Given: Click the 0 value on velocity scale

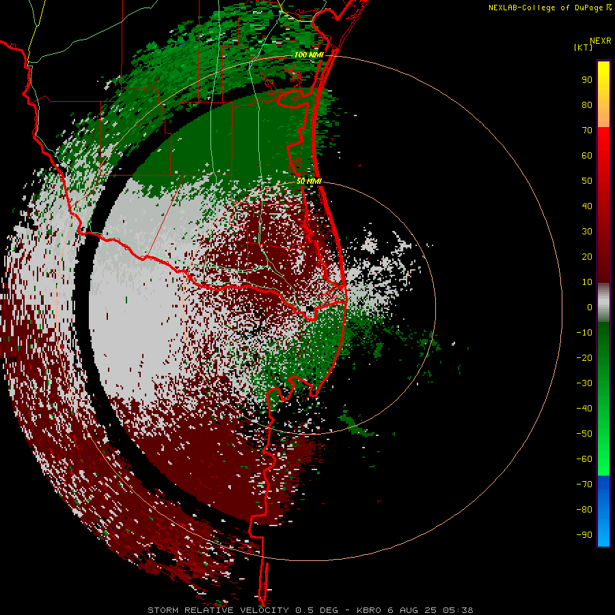Looking at the screenshot, I should pyautogui.click(x=590, y=307).
